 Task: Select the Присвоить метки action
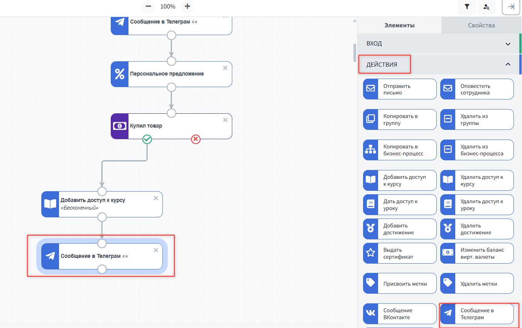399,284
